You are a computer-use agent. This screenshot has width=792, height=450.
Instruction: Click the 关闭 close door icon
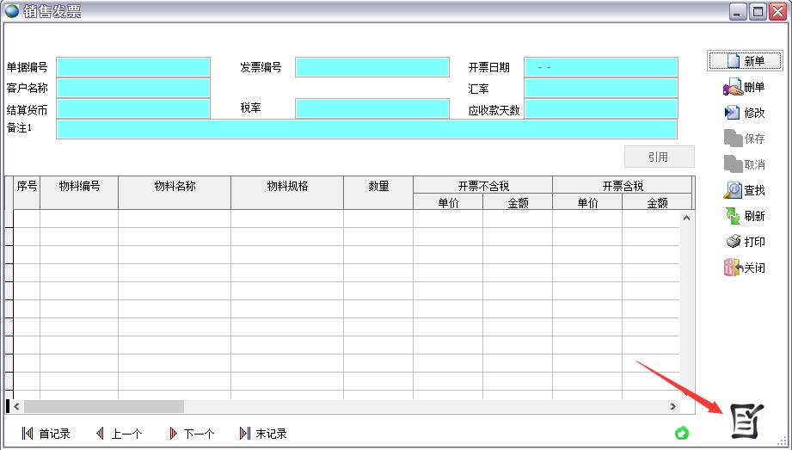coord(733,268)
